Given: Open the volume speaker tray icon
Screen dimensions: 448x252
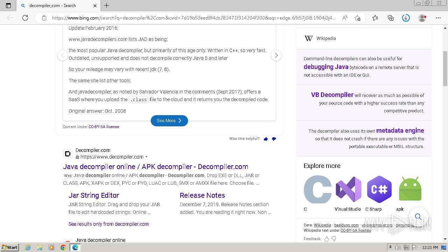Looking at the screenshot, I should tap(399, 247).
